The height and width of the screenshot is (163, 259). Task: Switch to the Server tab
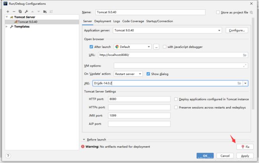tap(88, 21)
